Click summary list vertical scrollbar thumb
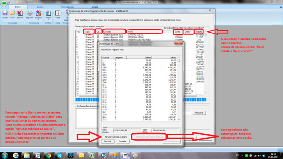The image size is (283, 159). 179,60
